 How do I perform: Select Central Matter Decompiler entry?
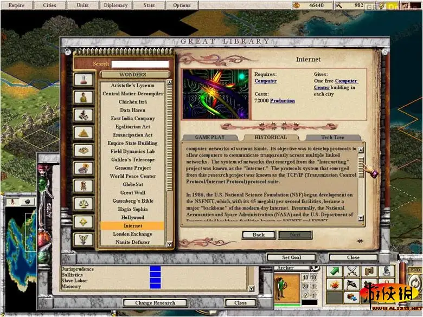(132, 94)
